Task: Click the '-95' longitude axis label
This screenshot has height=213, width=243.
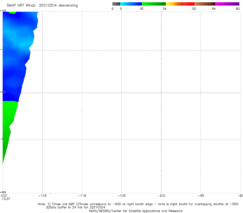Action: 201,196
